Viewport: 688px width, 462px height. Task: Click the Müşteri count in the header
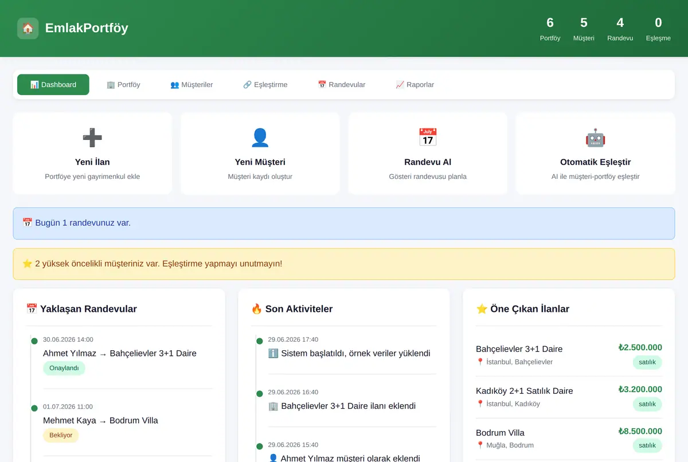(584, 29)
